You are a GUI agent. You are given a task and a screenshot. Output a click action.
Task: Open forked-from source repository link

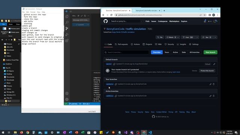click(x=123, y=32)
